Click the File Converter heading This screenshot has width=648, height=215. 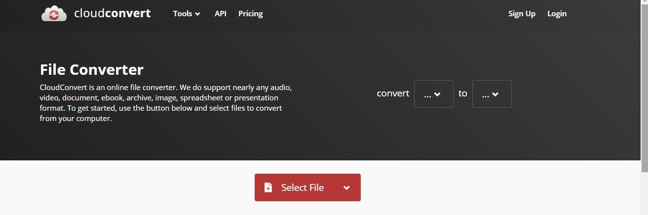coord(92,70)
